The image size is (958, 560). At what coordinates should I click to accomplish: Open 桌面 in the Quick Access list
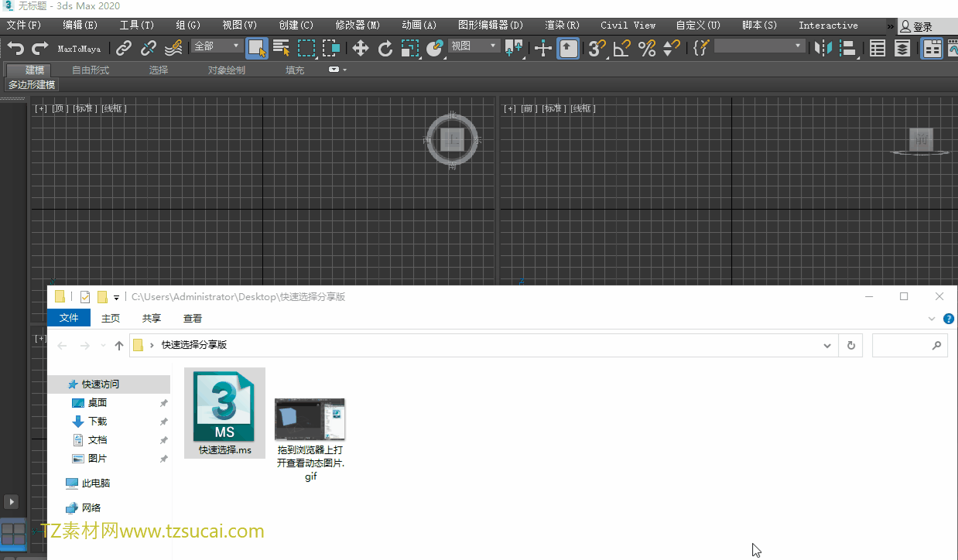tap(97, 403)
